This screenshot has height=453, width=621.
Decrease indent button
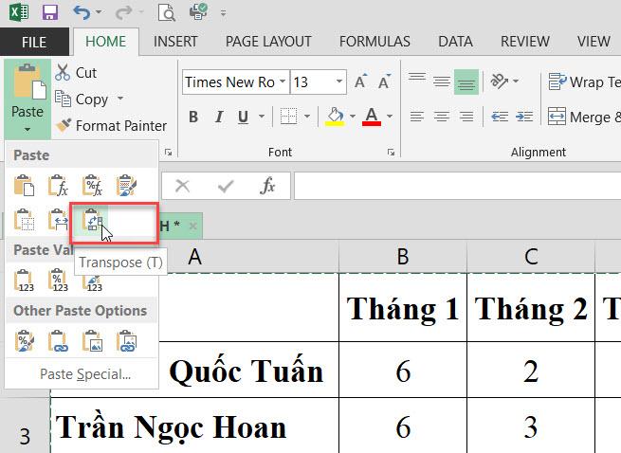pos(500,117)
